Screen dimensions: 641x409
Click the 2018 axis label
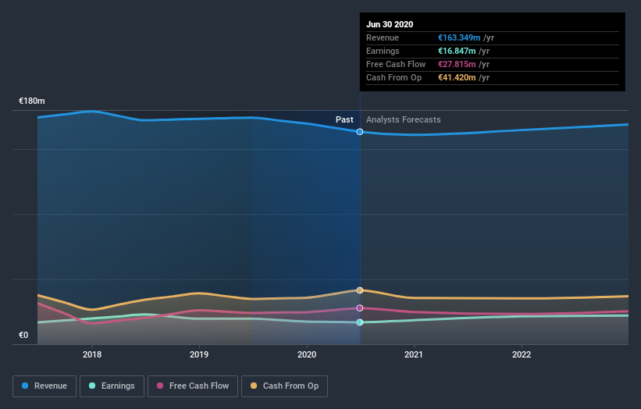click(92, 354)
